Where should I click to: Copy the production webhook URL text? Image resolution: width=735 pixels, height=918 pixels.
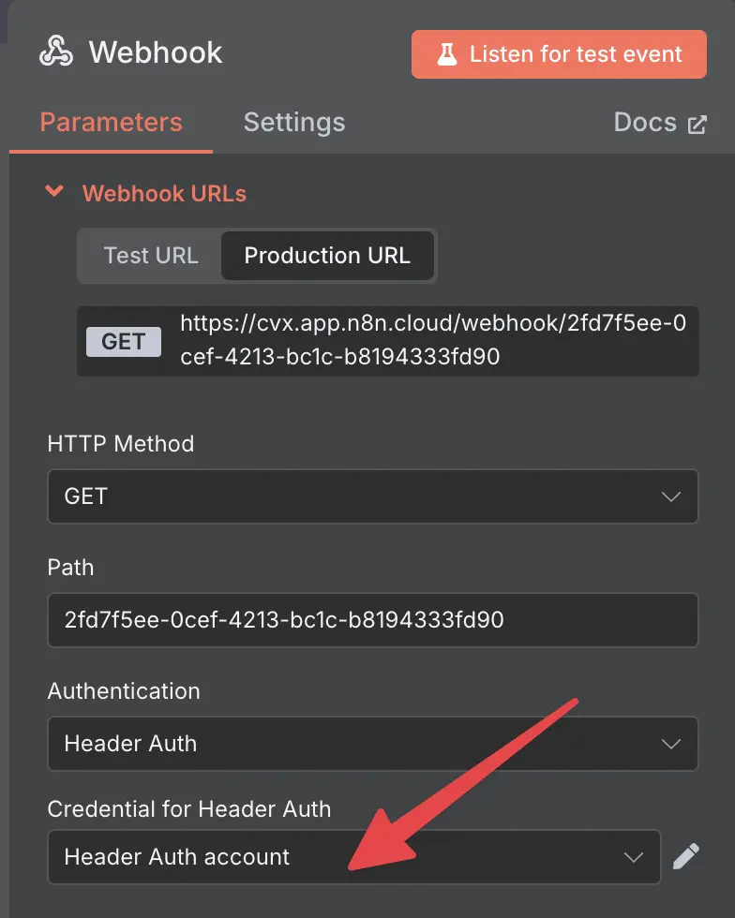tap(433, 339)
